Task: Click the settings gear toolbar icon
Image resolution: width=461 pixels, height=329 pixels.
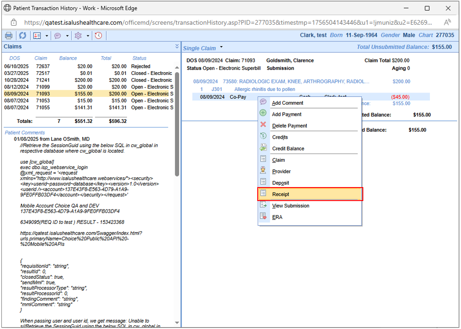Action: (78, 36)
